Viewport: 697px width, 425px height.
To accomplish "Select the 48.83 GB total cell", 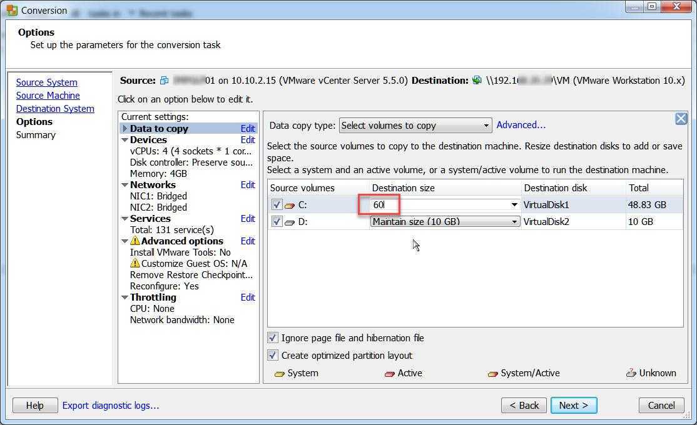I will tap(654, 205).
